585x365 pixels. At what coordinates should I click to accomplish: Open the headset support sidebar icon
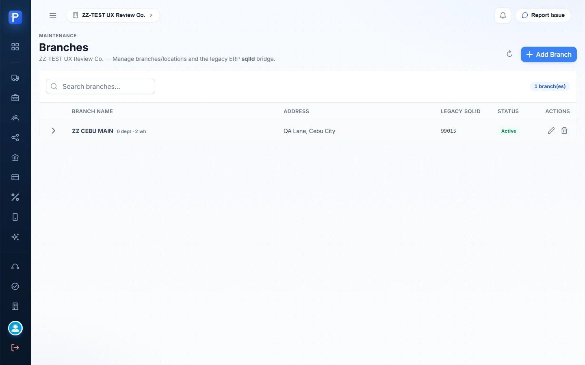15,266
